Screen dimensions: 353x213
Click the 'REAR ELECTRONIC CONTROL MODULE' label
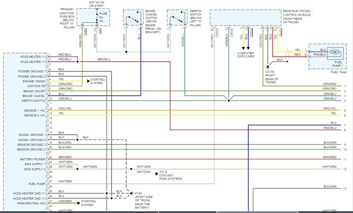(x=297, y=16)
